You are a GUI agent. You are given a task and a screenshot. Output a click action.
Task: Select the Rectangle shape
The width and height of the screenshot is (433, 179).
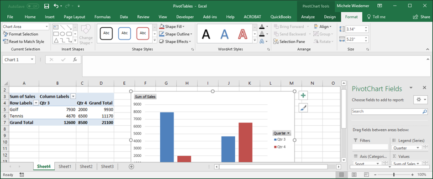[56, 34]
